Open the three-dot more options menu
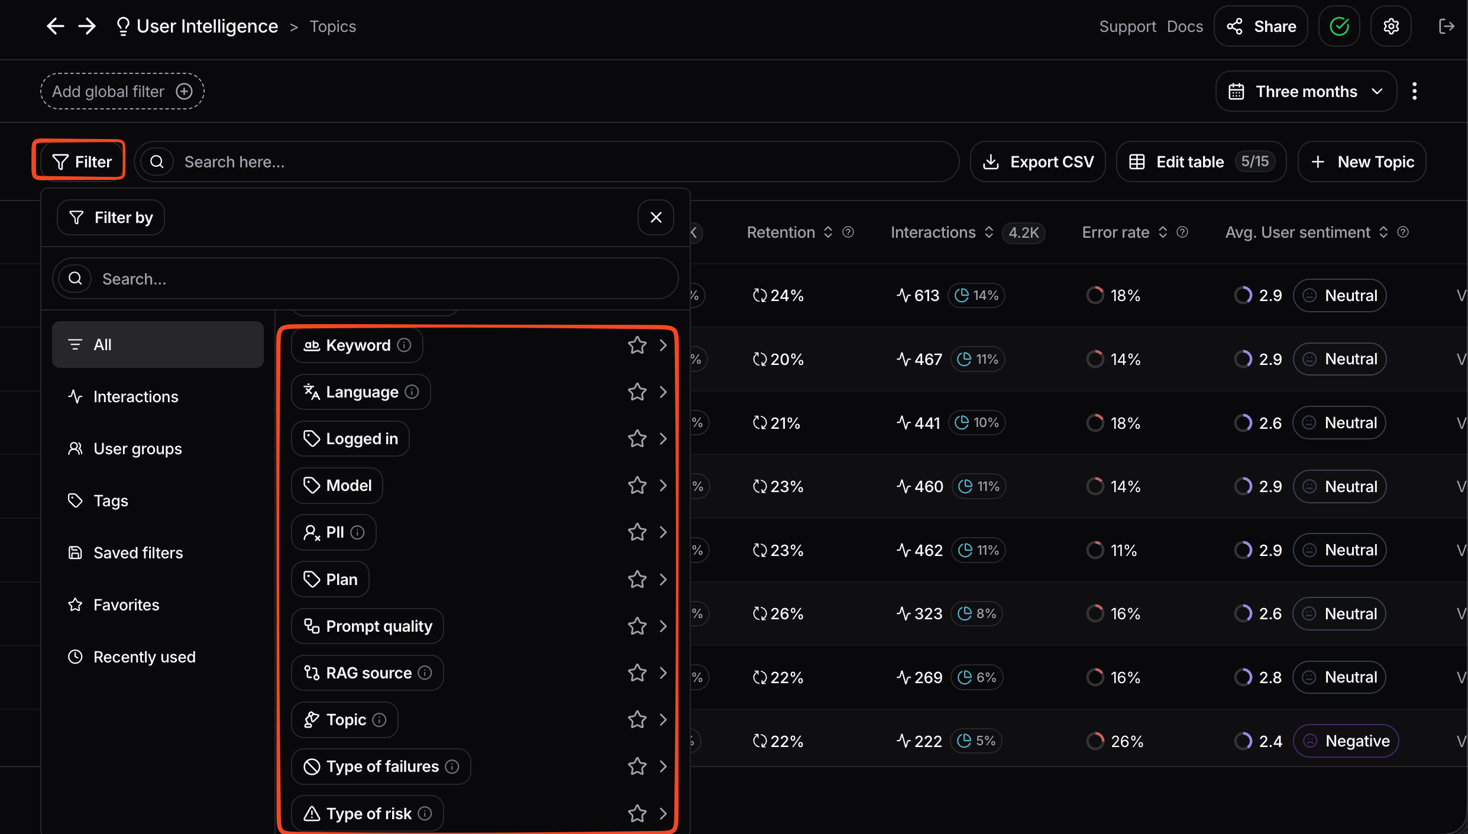 click(x=1414, y=91)
